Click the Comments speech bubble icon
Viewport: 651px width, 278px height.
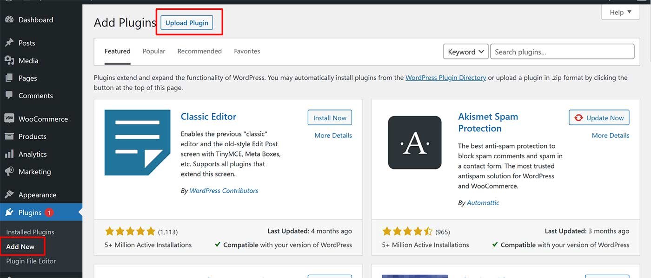[x=9, y=96]
